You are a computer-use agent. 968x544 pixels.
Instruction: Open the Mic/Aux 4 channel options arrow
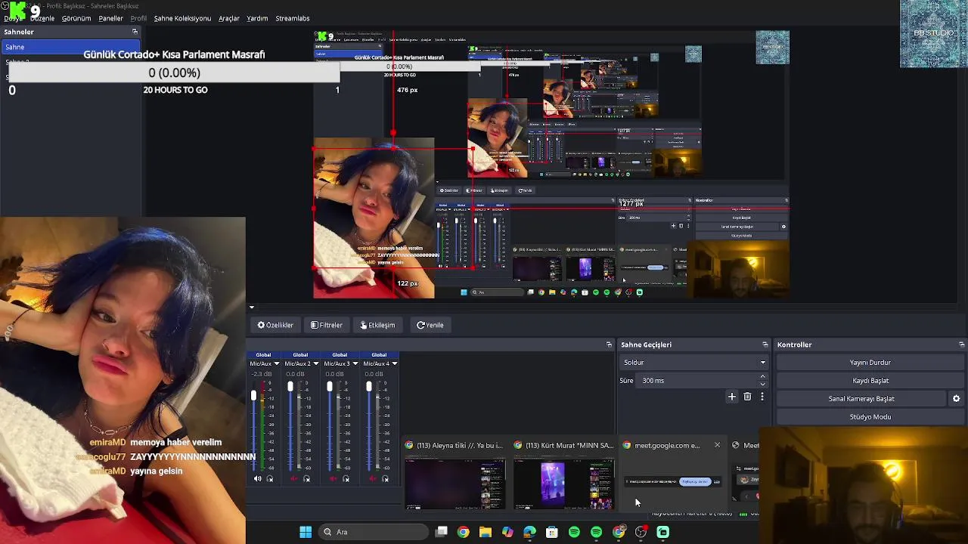click(394, 363)
